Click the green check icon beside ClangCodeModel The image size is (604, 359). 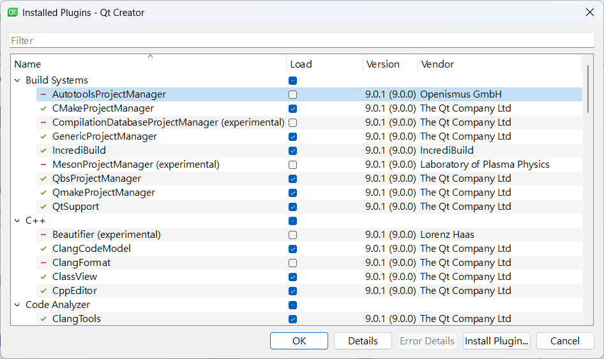click(43, 249)
